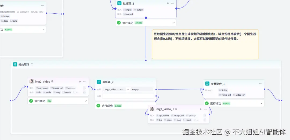Open img2_video node more options menu
The height and width of the screenshot is (140, 290).
[85, 81]
